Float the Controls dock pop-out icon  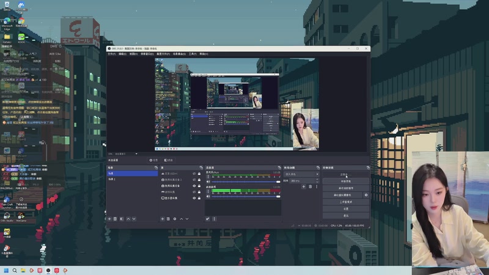click(x=368, y=167)
